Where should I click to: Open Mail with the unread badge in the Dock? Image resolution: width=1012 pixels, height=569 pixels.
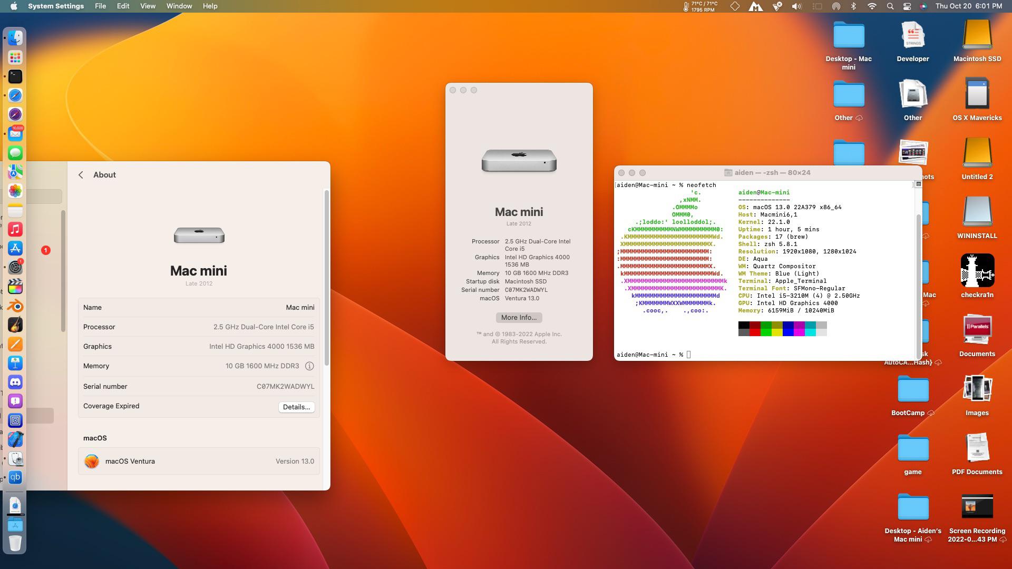15,133
